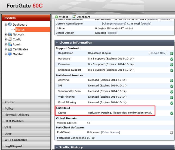
Task: Click the Certificates icon in tree
Action: coord(10,49)
